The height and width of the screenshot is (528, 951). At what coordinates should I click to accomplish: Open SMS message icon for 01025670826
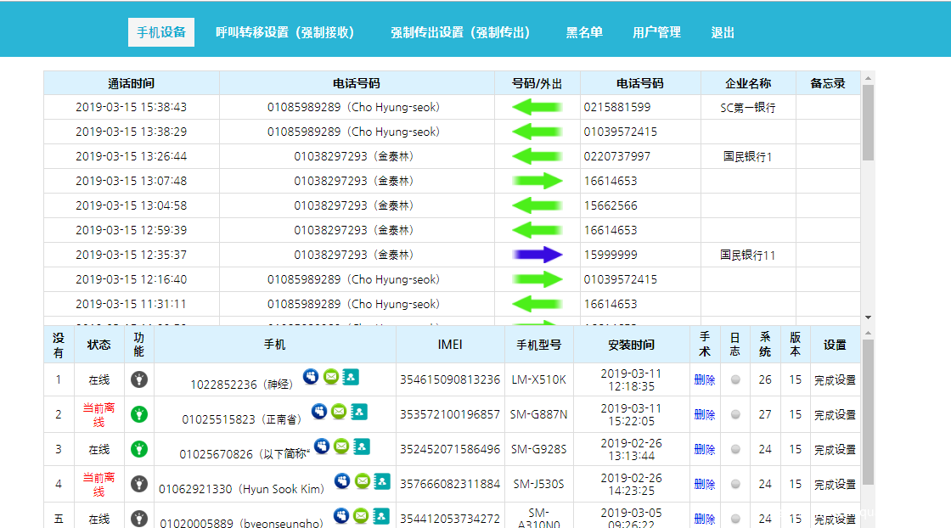click(341, 447)
